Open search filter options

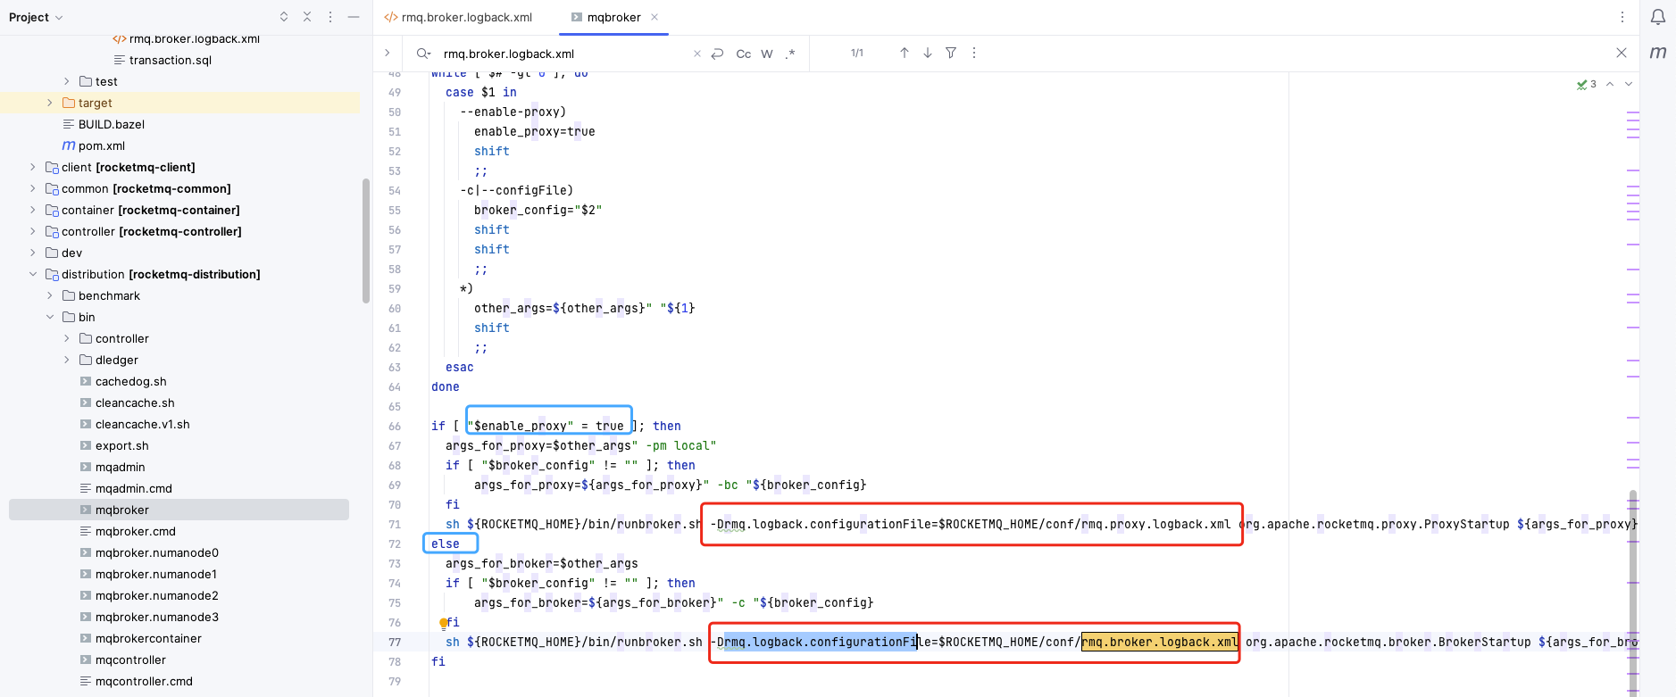point(951,53)
